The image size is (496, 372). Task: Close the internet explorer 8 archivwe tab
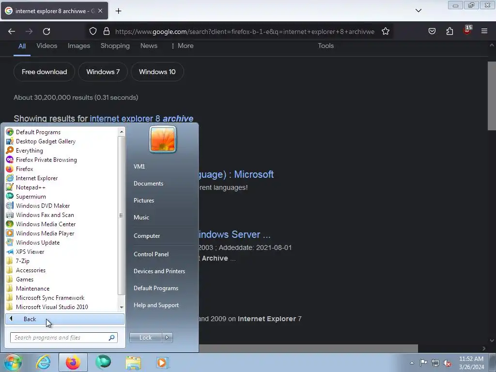[x=100, y=11]
